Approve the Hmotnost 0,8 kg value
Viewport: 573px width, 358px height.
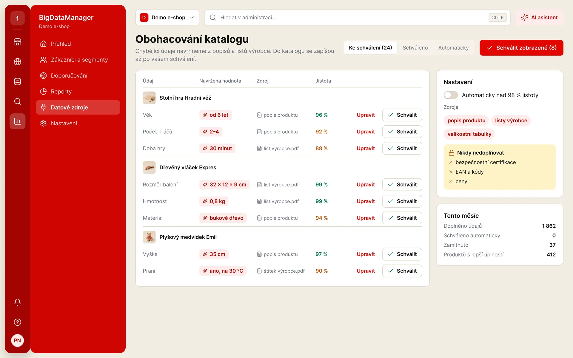[x=402, y=201]
